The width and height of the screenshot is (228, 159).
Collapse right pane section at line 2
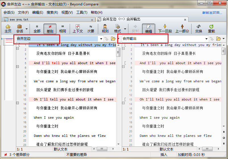pyautogui.click(x=123, y=49)
